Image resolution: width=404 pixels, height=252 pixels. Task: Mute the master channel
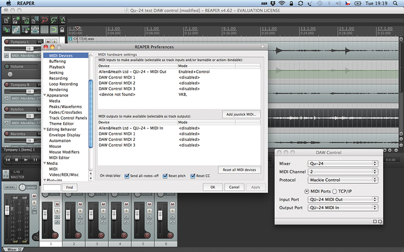point(34,196)
